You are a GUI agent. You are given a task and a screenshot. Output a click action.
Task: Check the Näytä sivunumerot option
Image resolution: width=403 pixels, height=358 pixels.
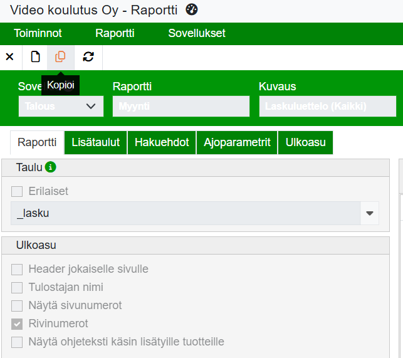click(17, 305)
